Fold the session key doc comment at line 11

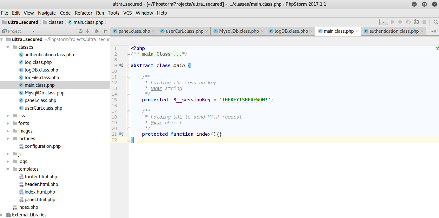click(x=129, y=77)
